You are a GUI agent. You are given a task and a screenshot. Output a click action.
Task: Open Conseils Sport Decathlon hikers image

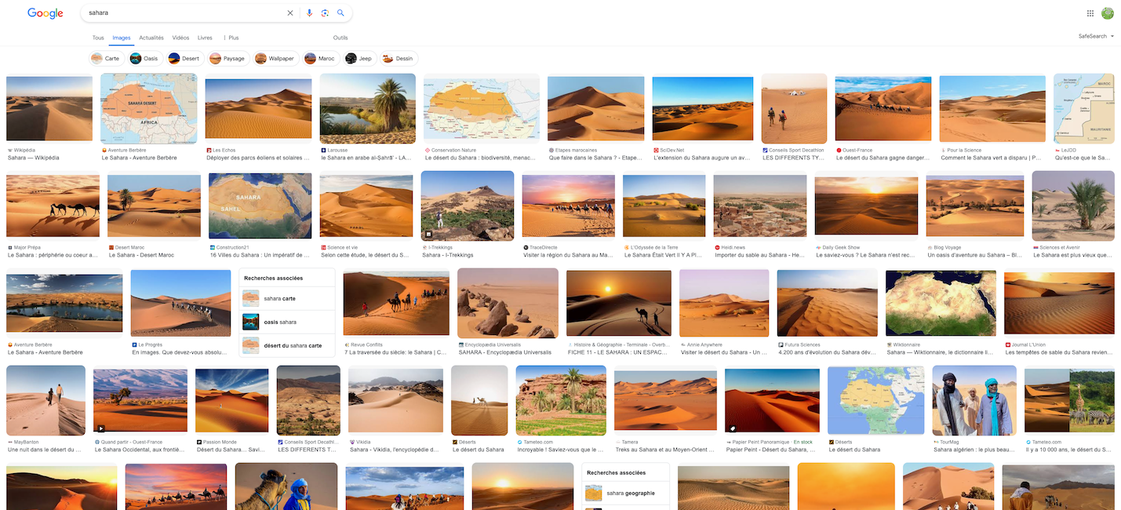[x=794, y=108]
